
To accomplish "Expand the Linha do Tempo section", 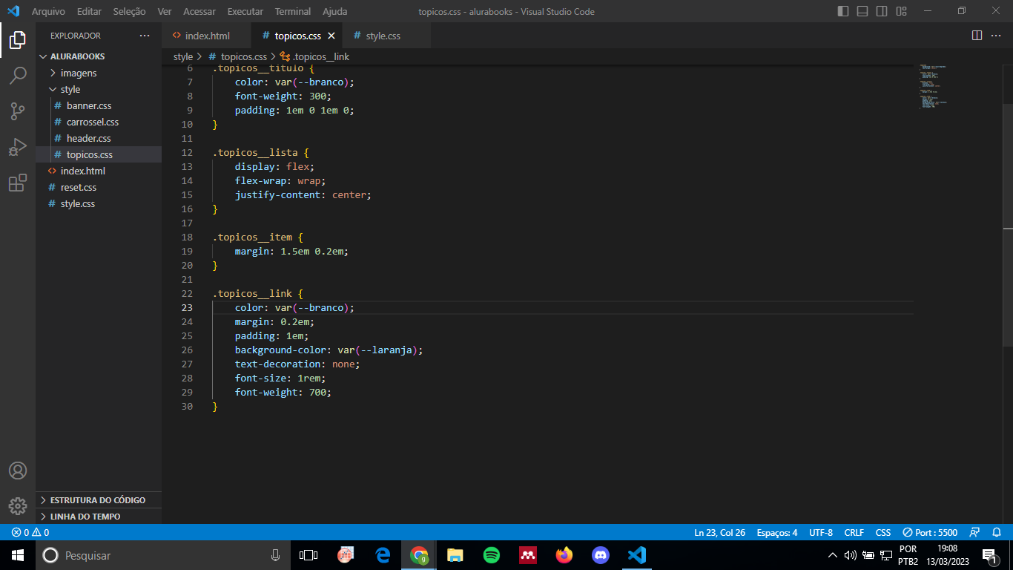I will pos(99,517).
